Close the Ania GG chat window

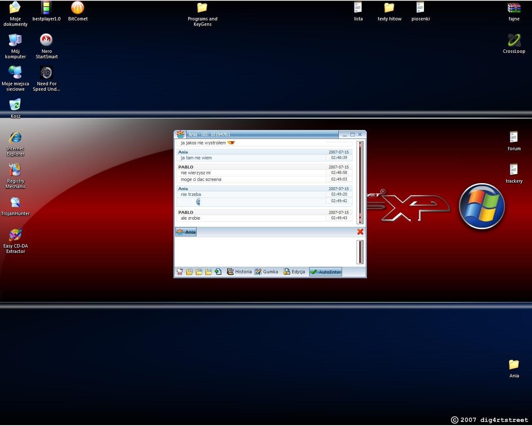360,134
